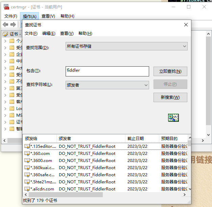The image size is (212, 207).
Task: Click the certmgr application icon in title bar
Action: point(6,7)
